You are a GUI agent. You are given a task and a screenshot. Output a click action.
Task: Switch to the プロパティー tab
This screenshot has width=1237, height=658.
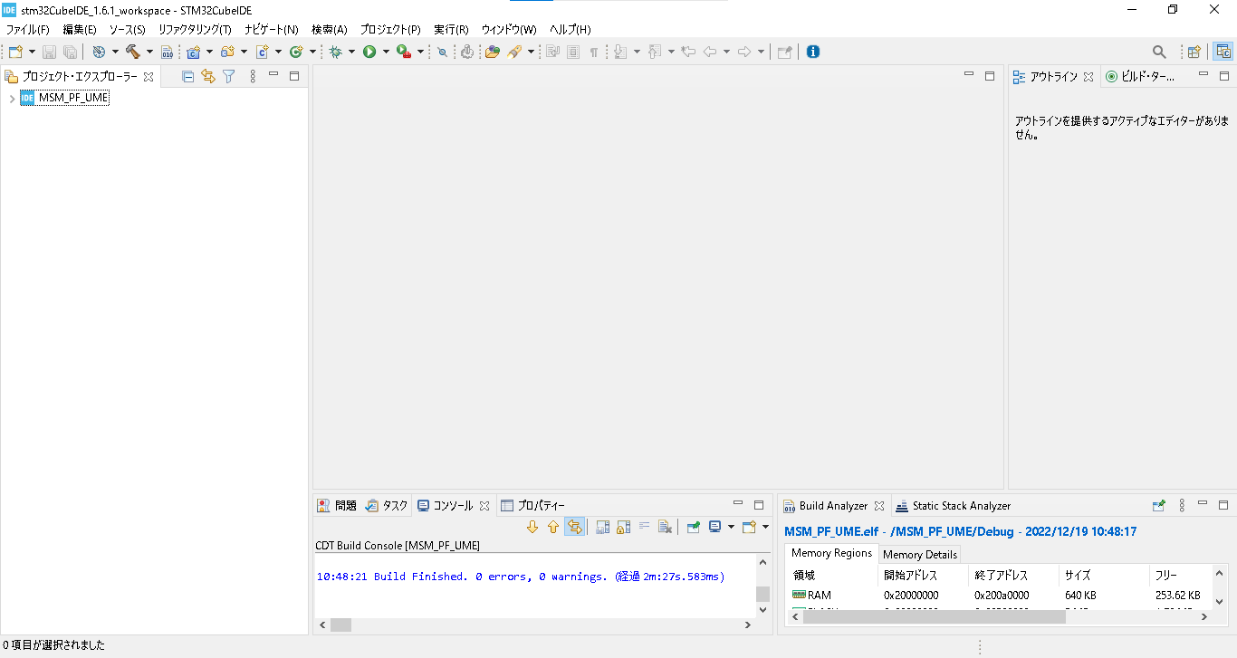click(532, 506)
